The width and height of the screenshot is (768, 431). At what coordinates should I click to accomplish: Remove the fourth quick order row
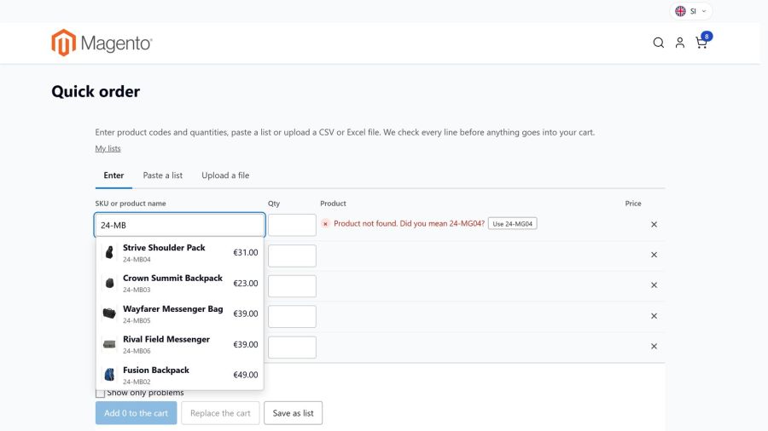tap(654, 316)
